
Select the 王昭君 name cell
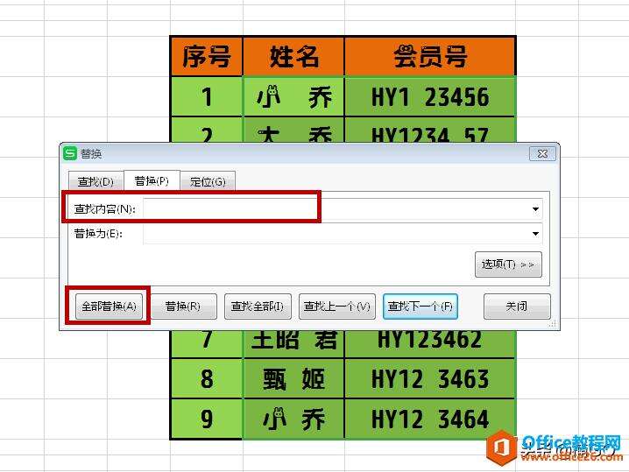(x=293, y=343)
